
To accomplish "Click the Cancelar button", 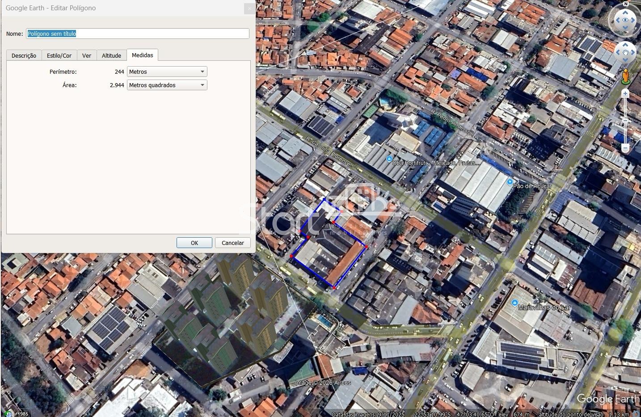I will click(x=232, y=243).
